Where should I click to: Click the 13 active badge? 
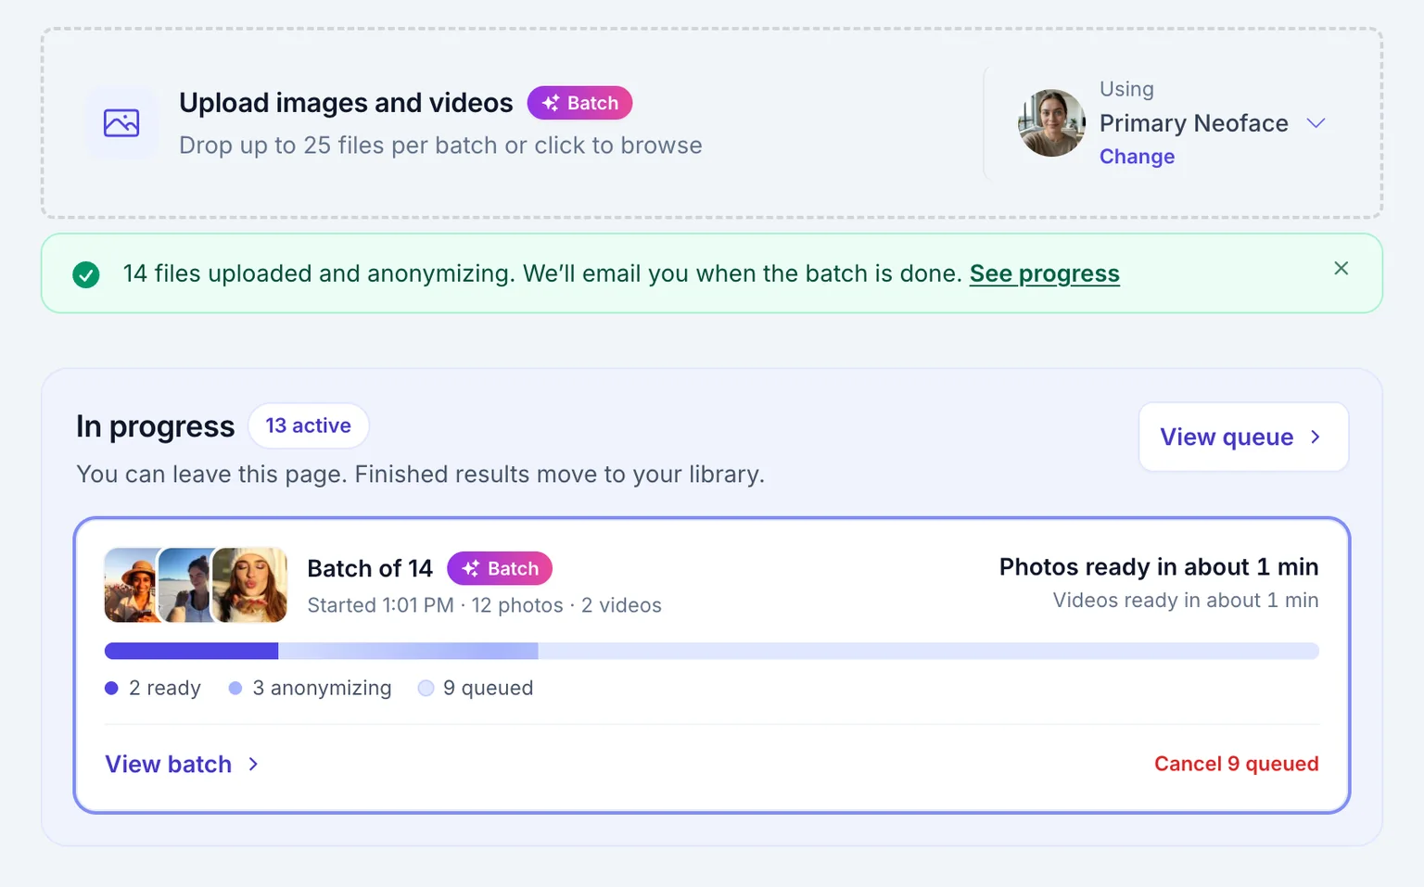coord(308,425)
